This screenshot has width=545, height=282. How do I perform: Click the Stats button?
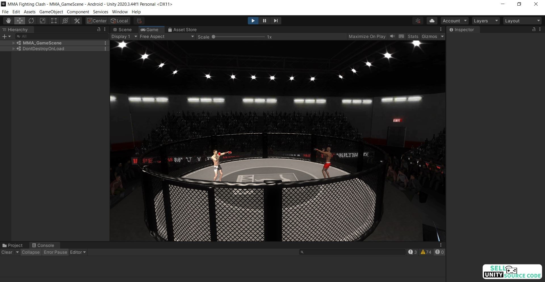[x=413, y=37]
